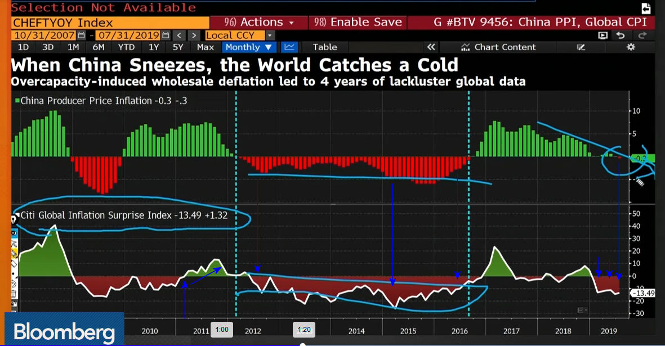Select the 1Y range tab

tap(154, 47)
